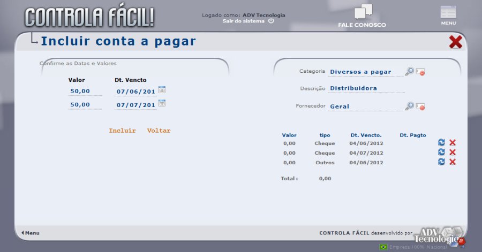Screen dimensions: 482x252
Task: Delete the Cheque 04/06/2012 row
Action: point(453,142)
